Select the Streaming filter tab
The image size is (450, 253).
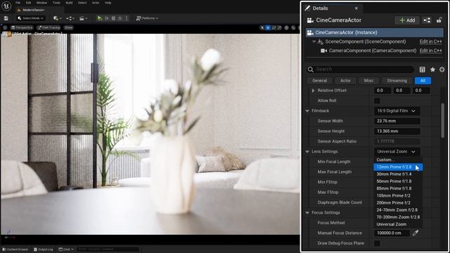pyautogui.click(x=397, y=81)
